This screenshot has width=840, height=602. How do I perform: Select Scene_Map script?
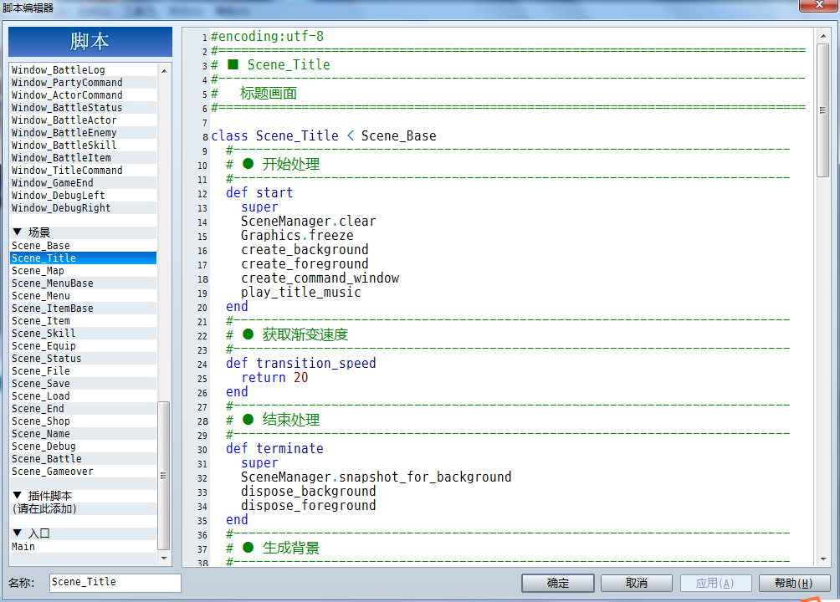(84, 271)
